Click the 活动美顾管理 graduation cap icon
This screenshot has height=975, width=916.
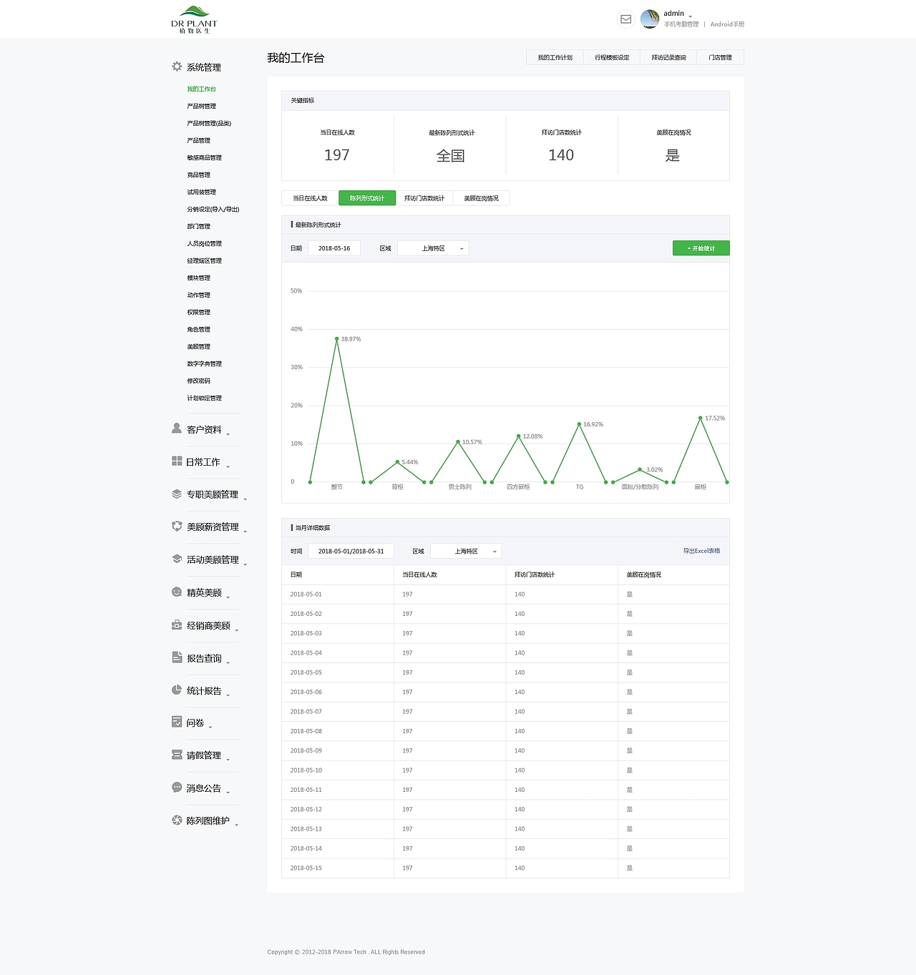tap(177, 559)
